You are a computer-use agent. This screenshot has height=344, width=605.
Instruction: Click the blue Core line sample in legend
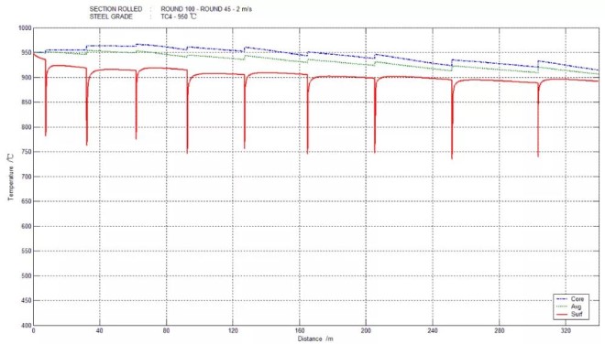tap(562, 299)
